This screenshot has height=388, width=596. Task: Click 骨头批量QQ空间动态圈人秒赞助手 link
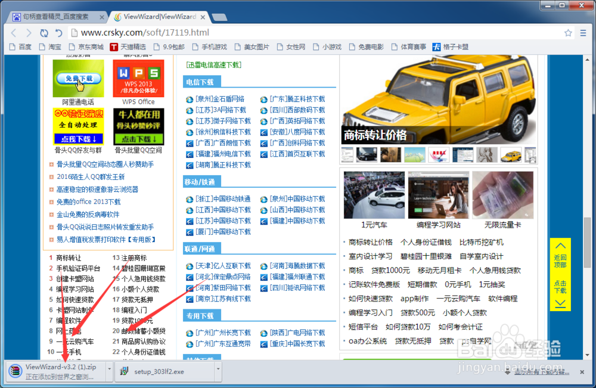[105, 164]
